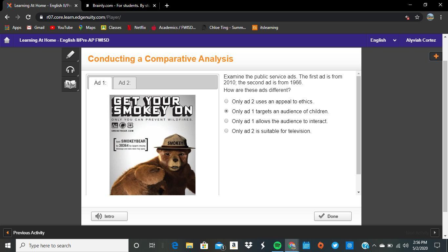Viewport: 448px width, 252px height.
Task: Open the Apps bookmark shortcut
Action: 13,28
